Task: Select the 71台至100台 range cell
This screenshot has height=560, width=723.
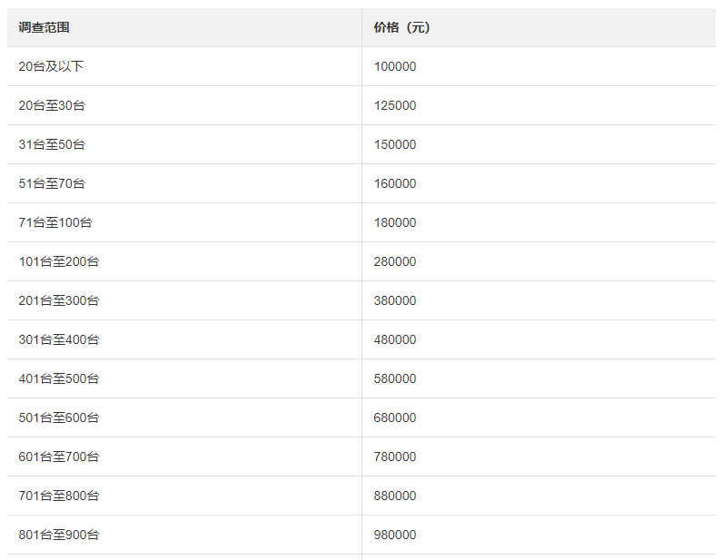Action: [x=55, y=222]
